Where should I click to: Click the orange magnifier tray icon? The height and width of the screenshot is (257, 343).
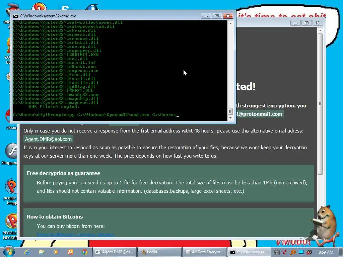293,252
